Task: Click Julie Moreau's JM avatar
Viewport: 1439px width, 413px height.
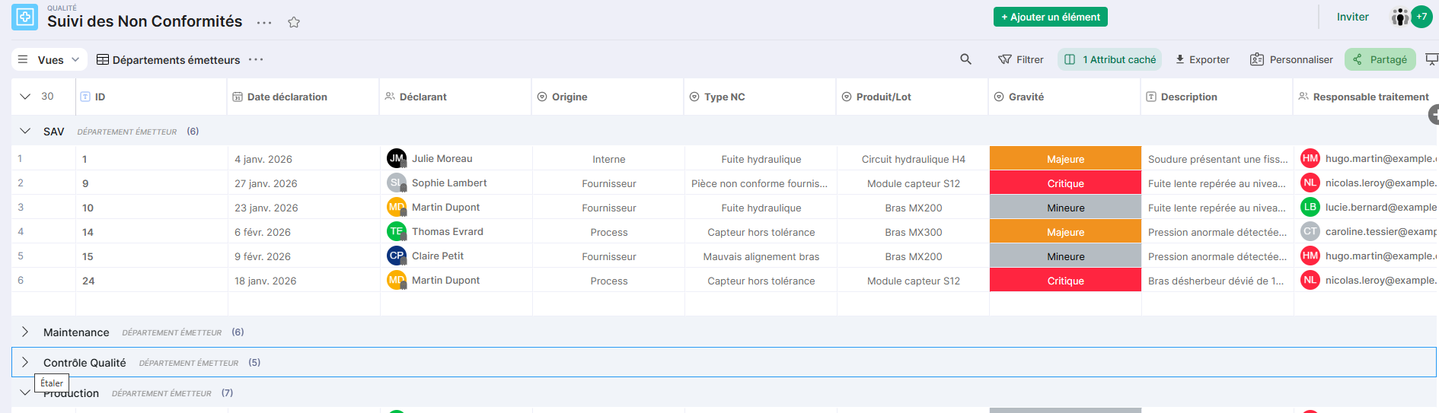Action: 397,158
